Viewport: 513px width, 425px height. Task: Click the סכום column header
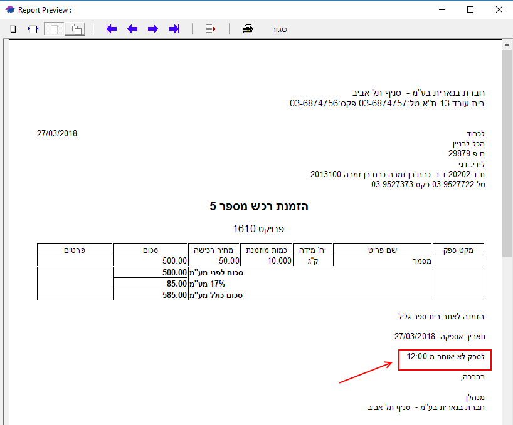click(x=150, y=250)
